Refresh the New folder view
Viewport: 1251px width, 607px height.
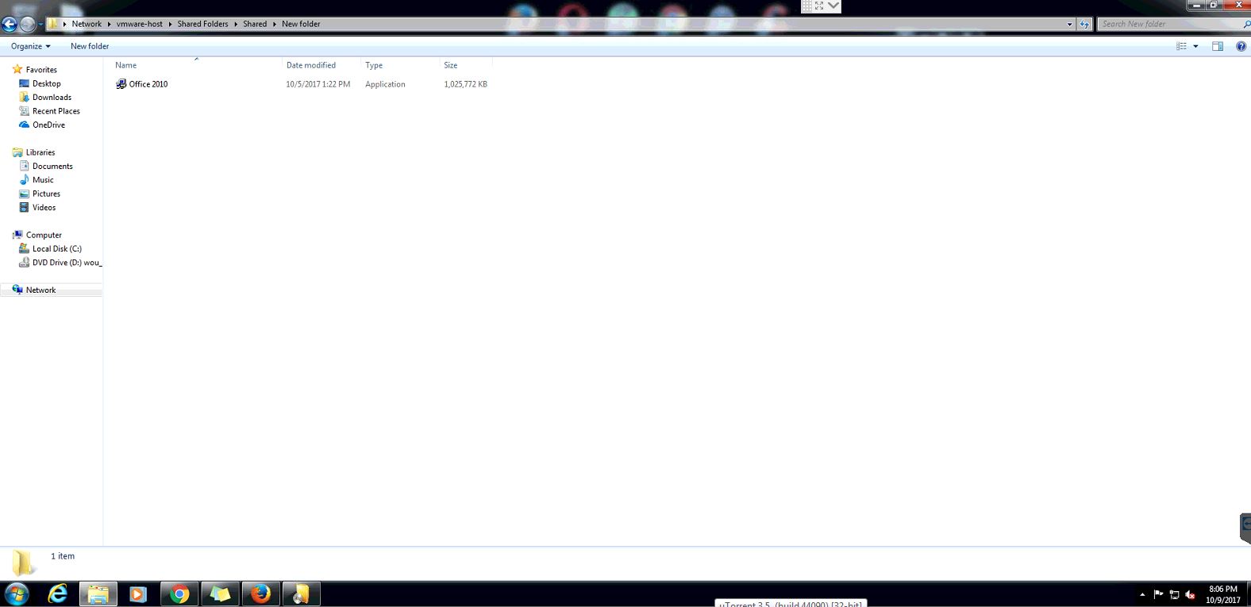click(1085, 25)
